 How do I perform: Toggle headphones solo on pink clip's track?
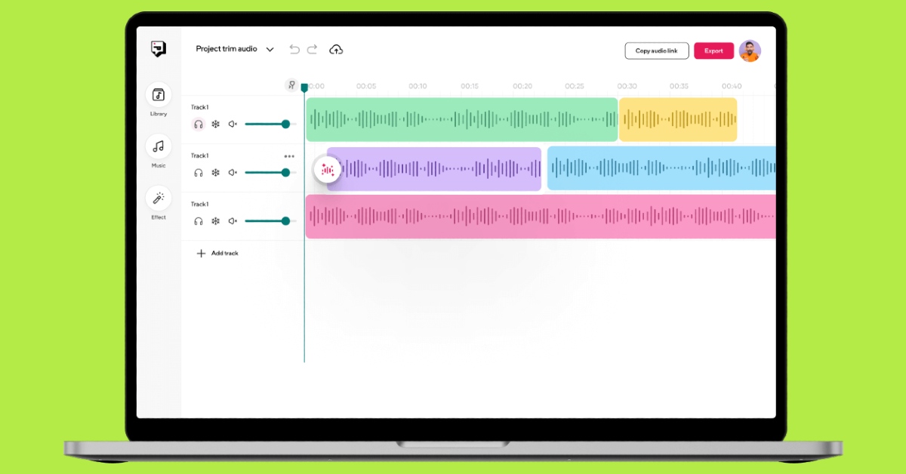tap(199, 221)
